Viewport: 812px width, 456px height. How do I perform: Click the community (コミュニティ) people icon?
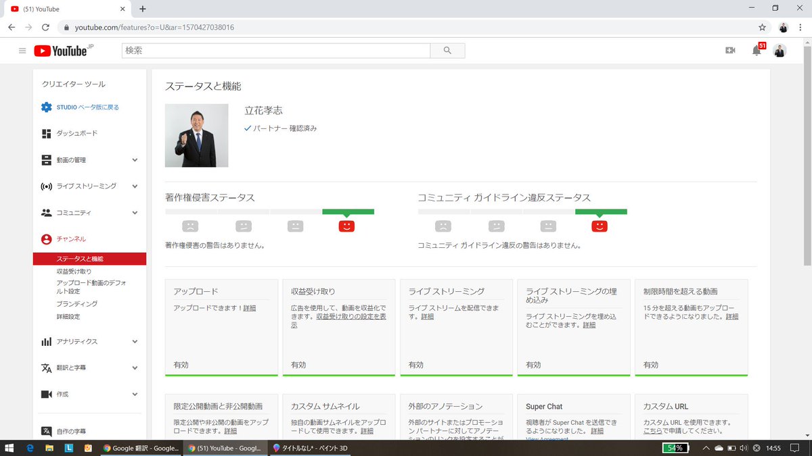[x=46, y=213]
